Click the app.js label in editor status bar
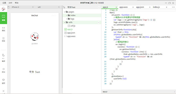 tap(105, 92)
